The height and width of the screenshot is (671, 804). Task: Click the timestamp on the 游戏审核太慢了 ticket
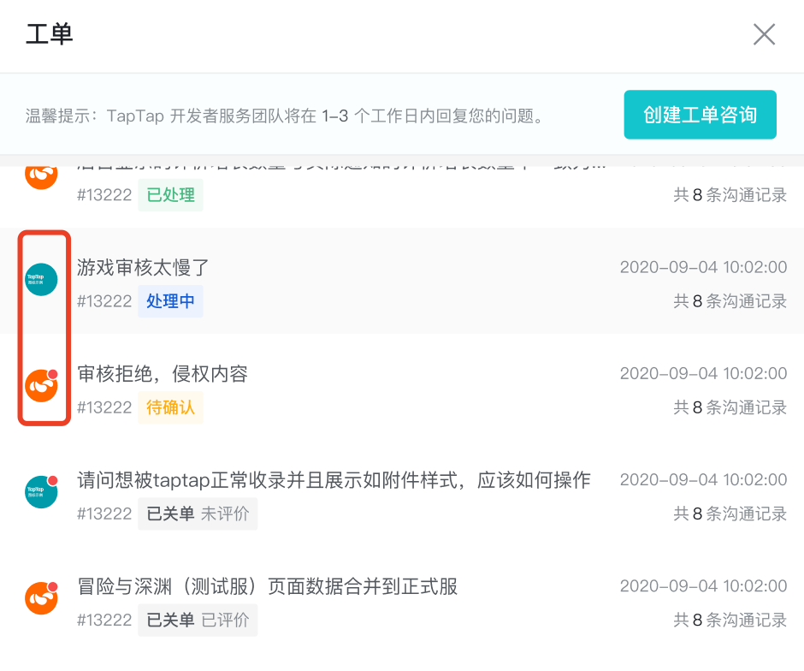[x=703, y=267]
